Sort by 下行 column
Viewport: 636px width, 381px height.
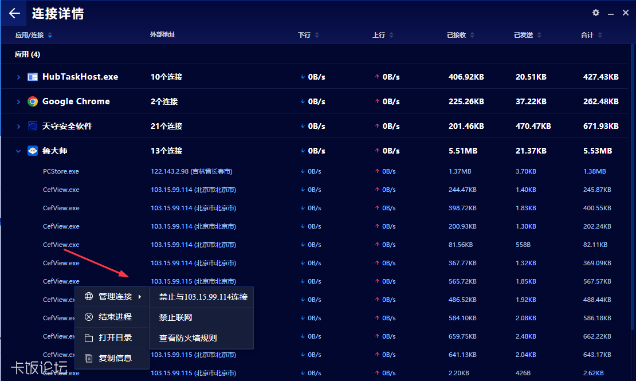click(x=308, y=35)
